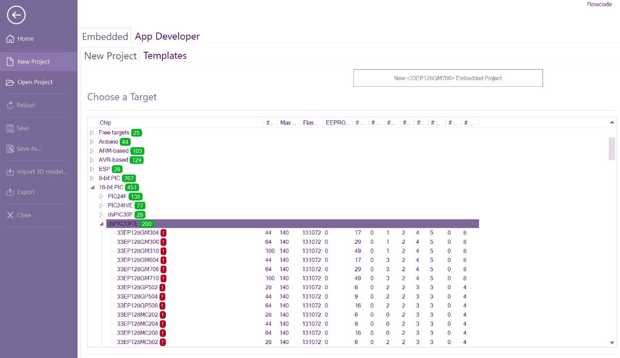
Task: Click the Export icon in sidebar
Action: coord(10,192)
